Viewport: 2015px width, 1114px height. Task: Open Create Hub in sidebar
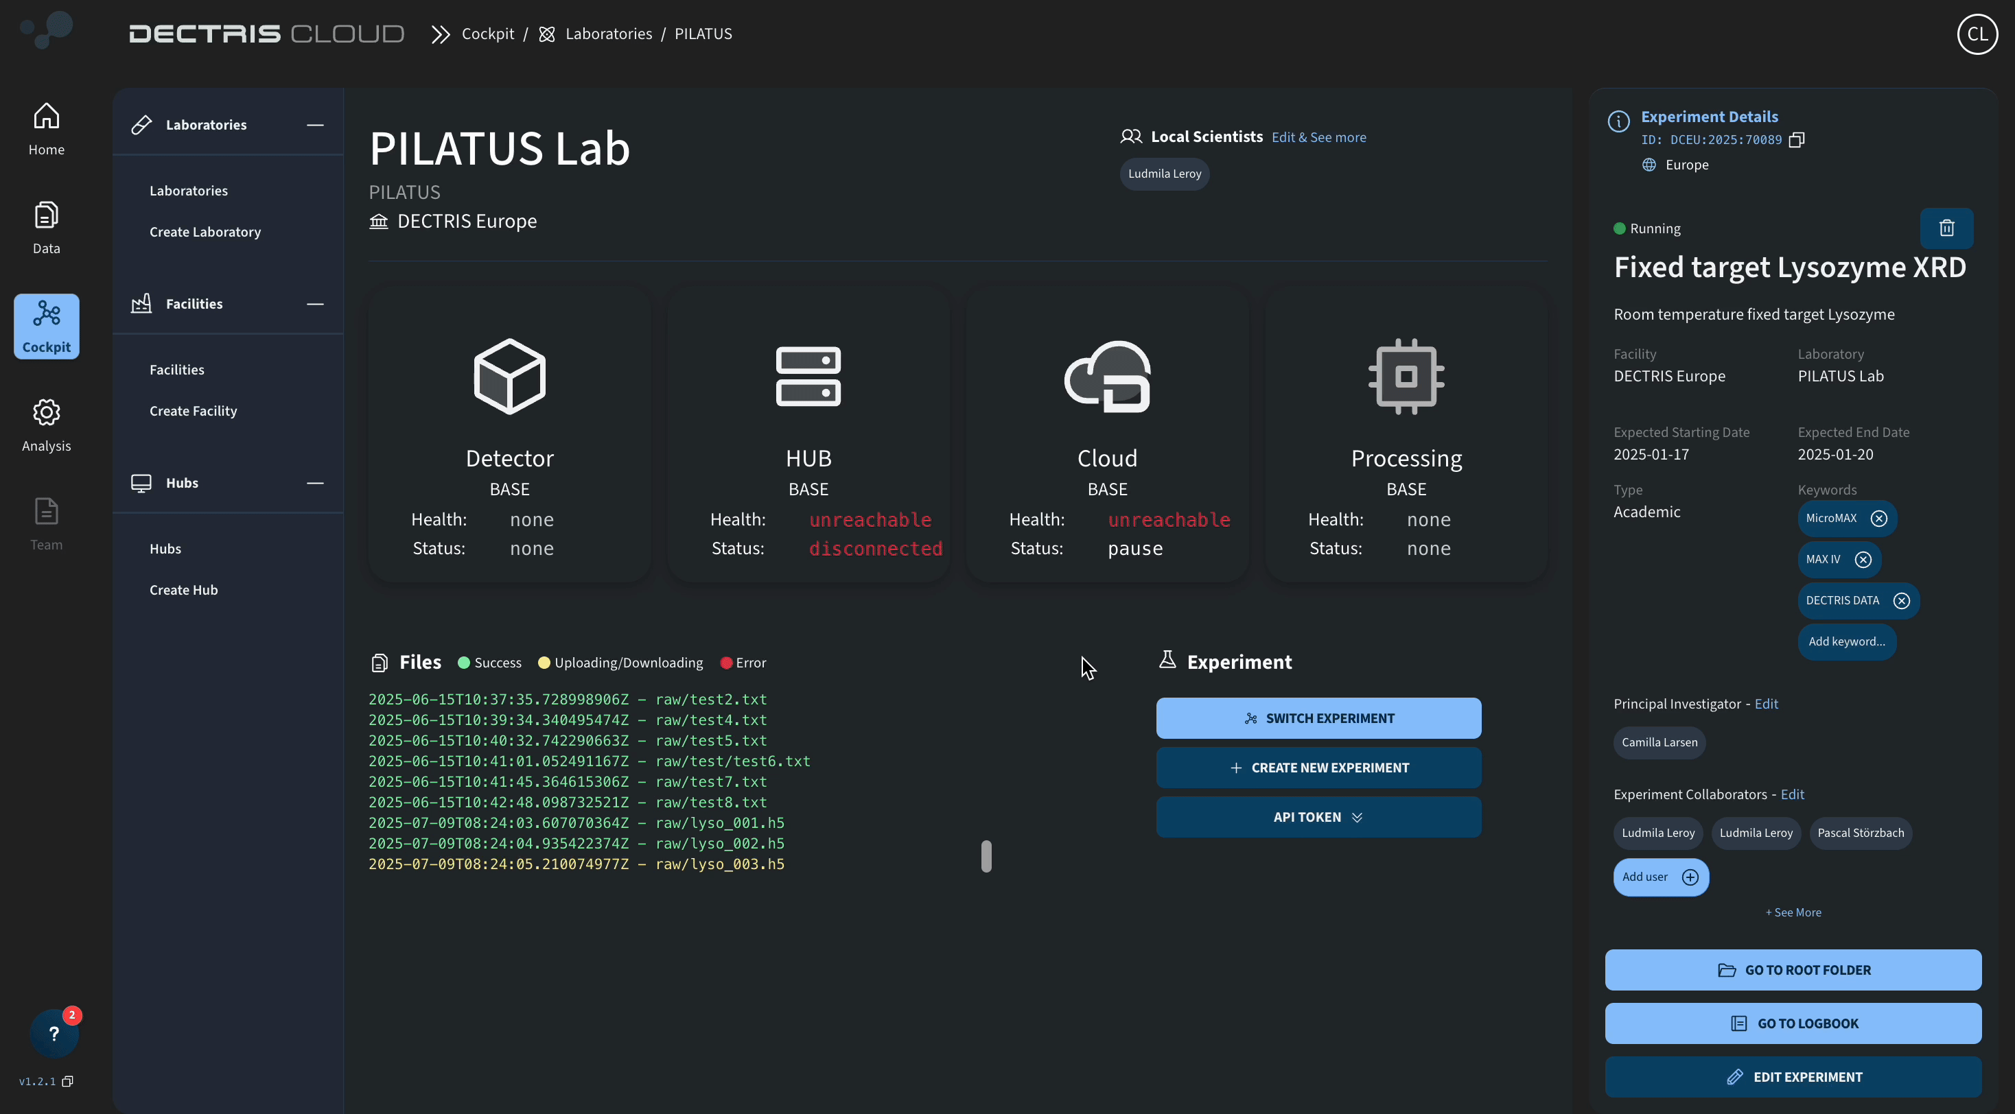[184, 590]
